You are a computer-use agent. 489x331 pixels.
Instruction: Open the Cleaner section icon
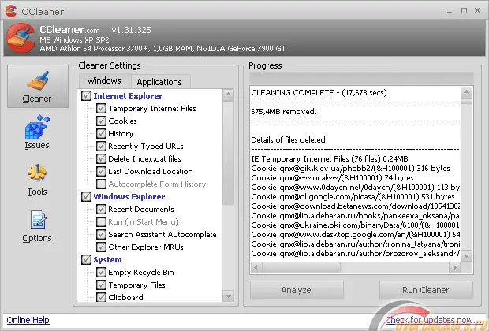pyautogui.click(x=38, y=87)
